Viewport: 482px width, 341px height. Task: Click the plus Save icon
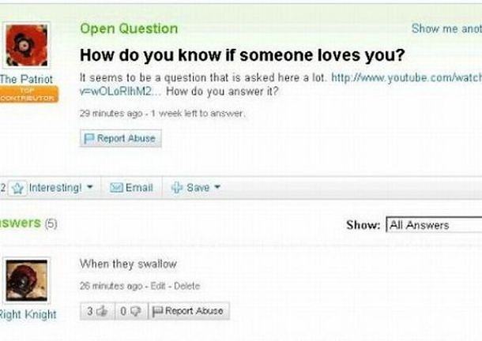[177, 187]
